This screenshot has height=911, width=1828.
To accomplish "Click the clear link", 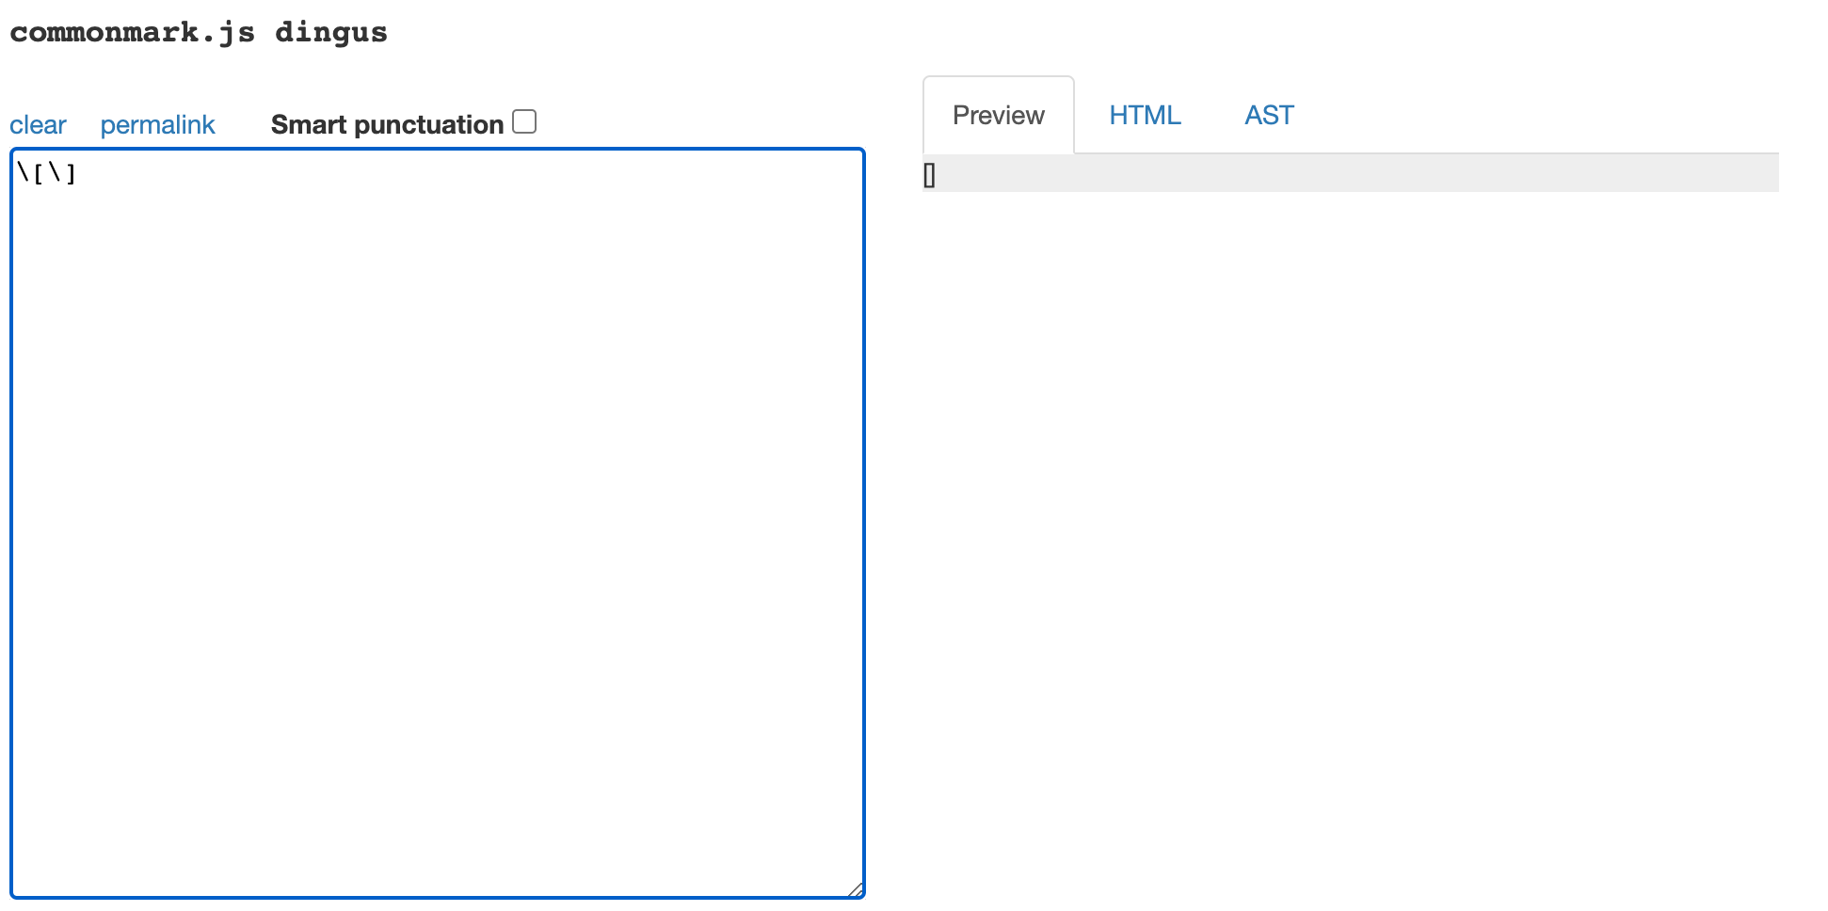I will click(38, 125).
